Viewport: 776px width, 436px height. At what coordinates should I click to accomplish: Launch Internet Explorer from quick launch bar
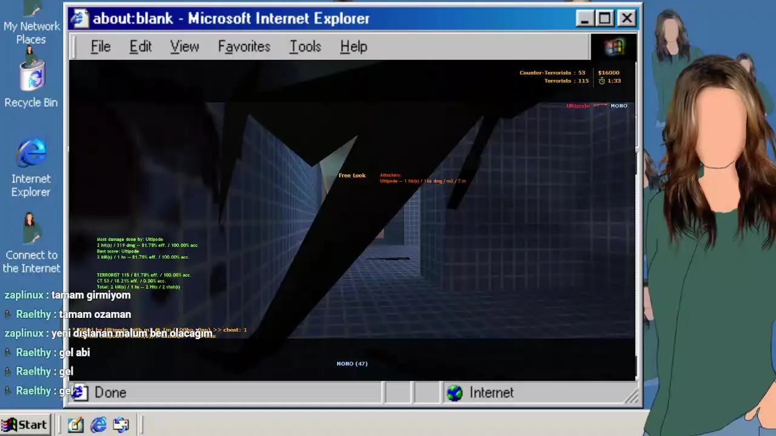click(x=98, y=425)
